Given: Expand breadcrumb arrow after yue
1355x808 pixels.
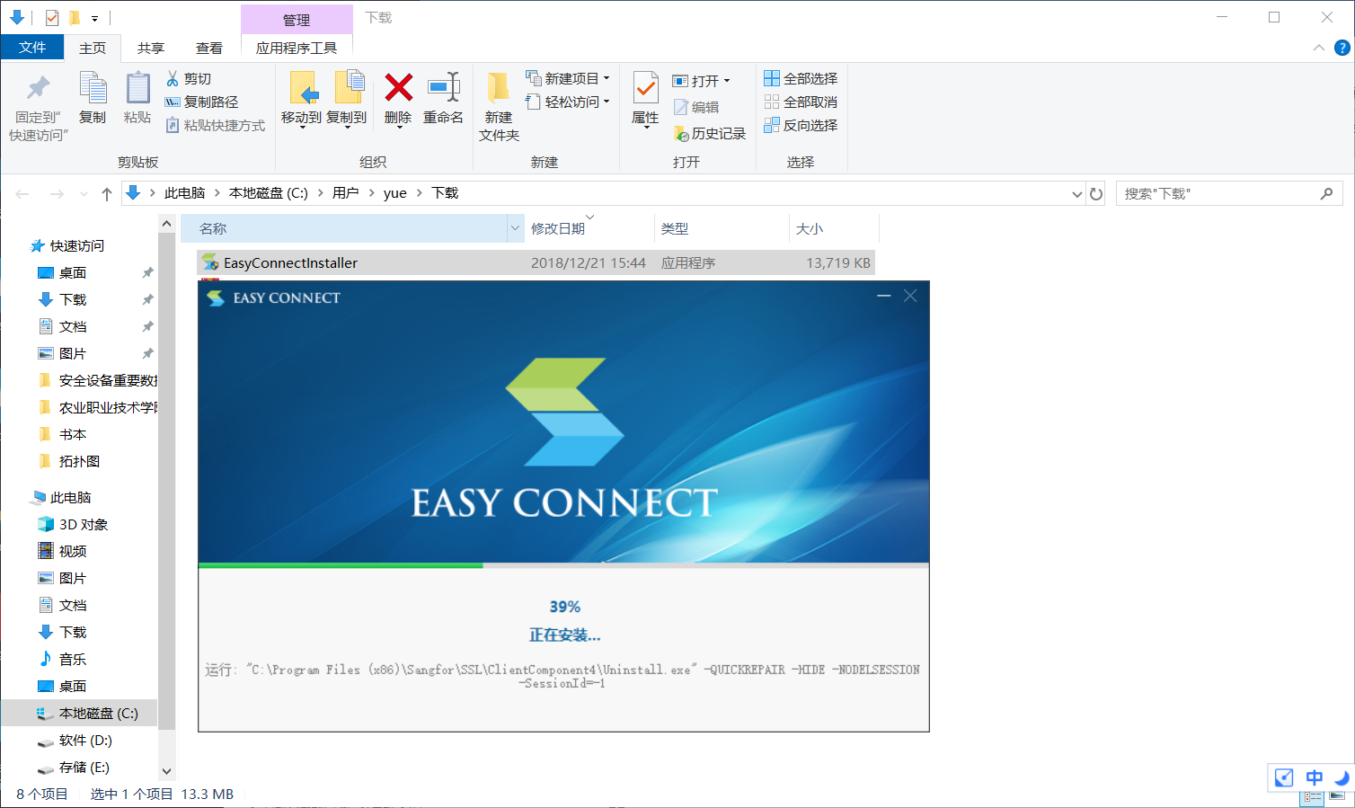Looking at the screenshot, I should [419, 193].
